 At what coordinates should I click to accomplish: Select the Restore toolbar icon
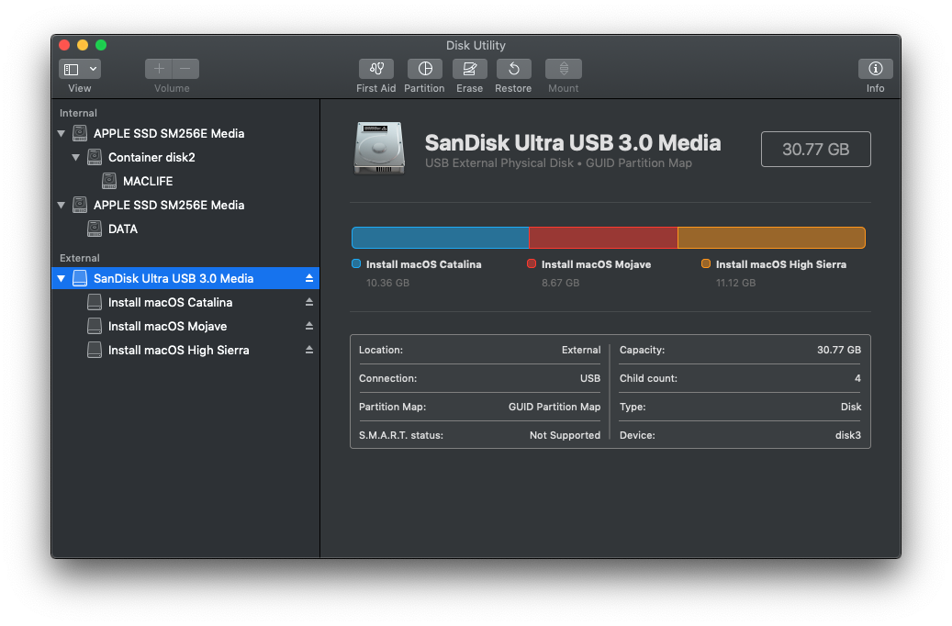tap(513, 69)
